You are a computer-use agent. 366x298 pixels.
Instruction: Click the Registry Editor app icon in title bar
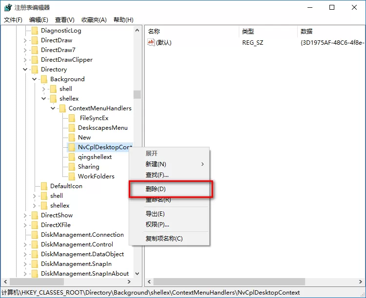pos(8,7)
